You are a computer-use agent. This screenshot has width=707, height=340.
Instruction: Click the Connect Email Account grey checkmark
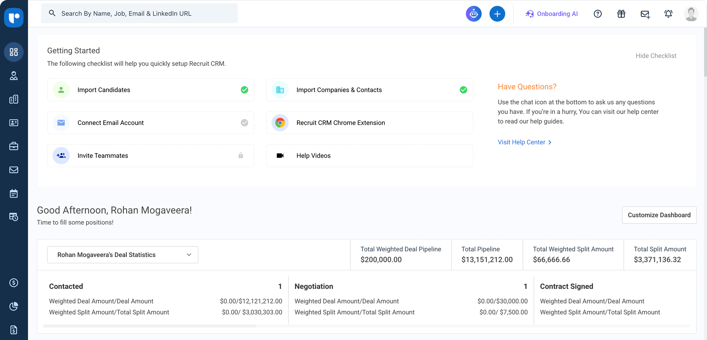(x=244, y=123)
